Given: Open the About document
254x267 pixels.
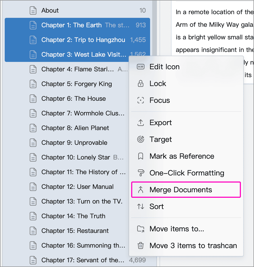Looking at the screenshot, I should click(x=77, y=10).
